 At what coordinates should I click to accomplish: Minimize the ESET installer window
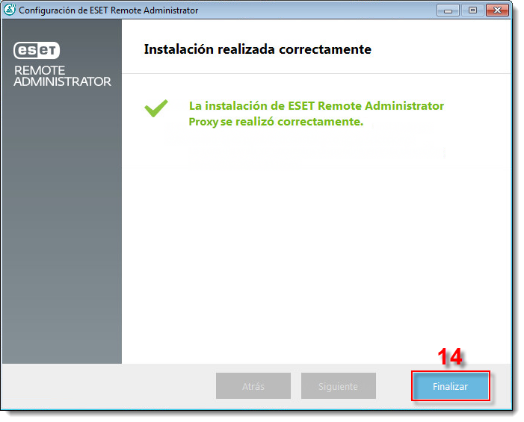pos(448,10)
